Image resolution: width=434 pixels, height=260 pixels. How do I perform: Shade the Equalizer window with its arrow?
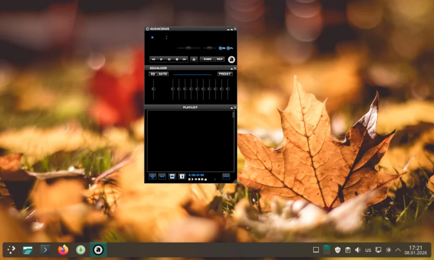(231, 68)
